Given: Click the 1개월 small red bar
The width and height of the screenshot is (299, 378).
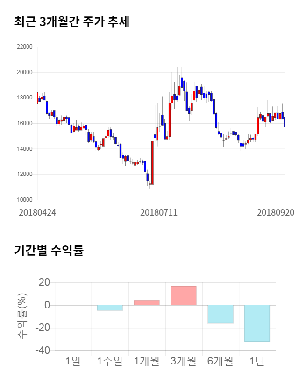Looking at the screenshot, I should coord(147,302).
